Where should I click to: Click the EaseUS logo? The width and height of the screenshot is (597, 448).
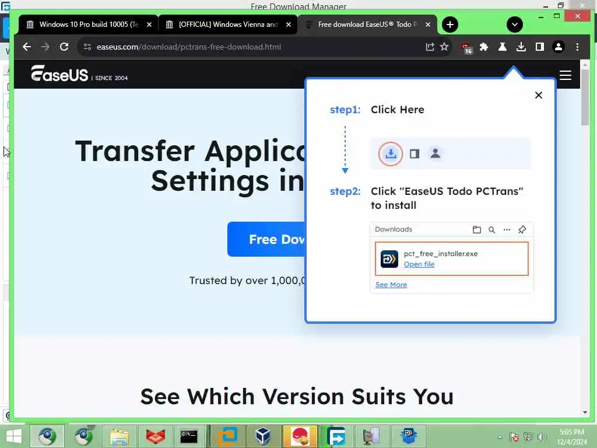(x=60, y=73)
